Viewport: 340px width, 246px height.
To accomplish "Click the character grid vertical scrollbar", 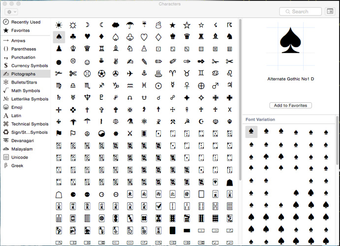I will 240,100.
